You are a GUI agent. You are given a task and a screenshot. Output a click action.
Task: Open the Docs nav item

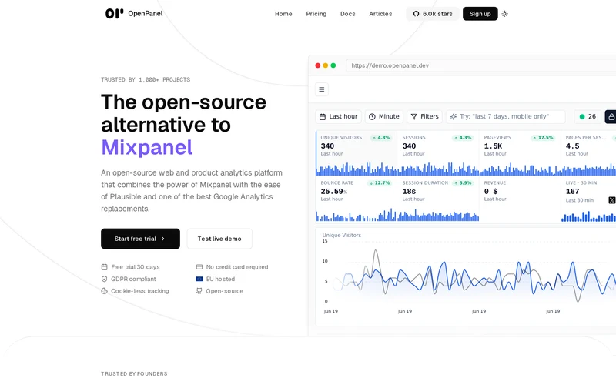pos(348,14)
